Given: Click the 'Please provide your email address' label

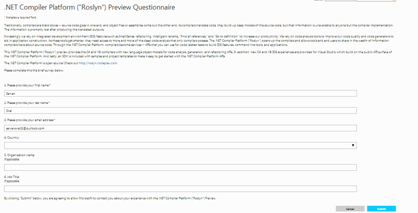Looking at the screenshot, I should (30, 120).
